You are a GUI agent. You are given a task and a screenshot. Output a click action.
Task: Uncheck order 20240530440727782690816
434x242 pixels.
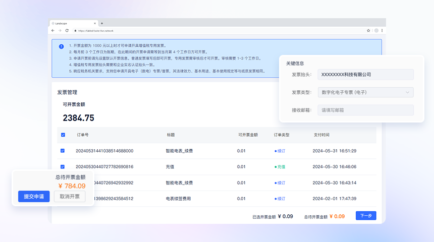(x=63, y=166)
